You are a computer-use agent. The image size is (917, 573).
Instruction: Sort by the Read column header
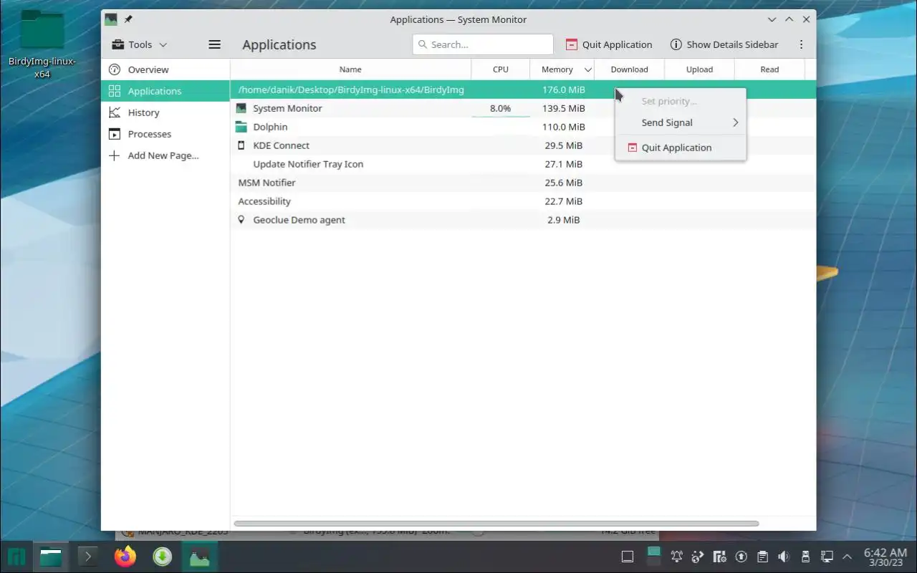pyautogui.click(x=769, y=69)
